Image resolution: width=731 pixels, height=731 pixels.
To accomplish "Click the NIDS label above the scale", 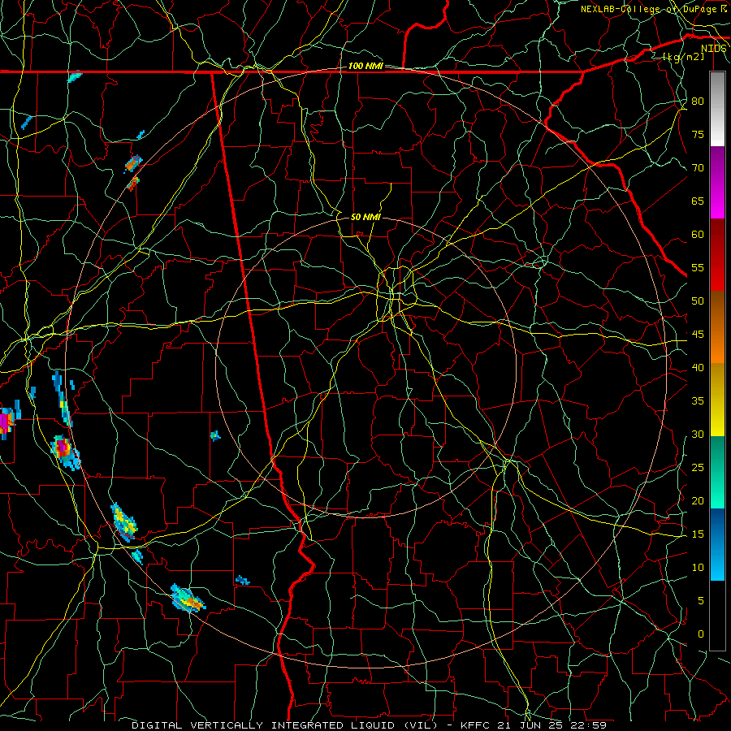I will click(713, 49).
